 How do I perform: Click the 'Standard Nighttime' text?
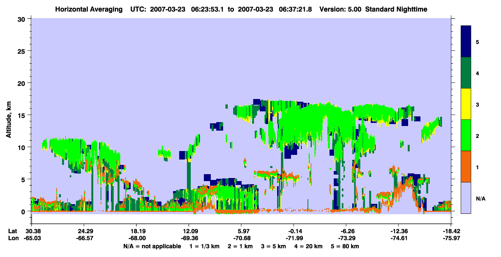(x=396, y=9)
